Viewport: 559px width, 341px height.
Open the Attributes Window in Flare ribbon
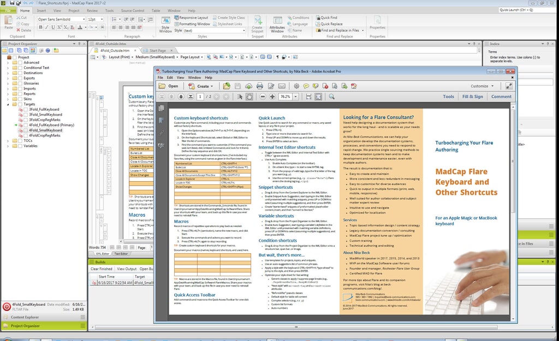tap(277, 25)
